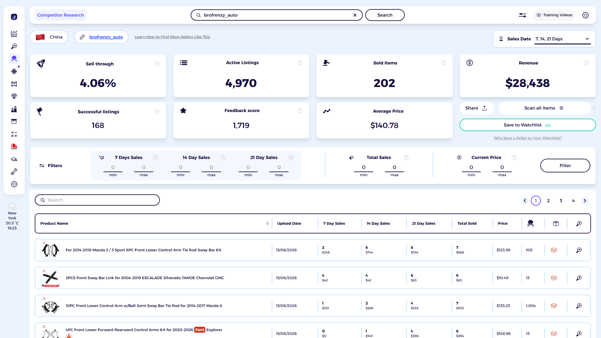Open Why Save a Seller to Watchlist link
The height and width of the screenshot is (338, 601).
(x=527, y=138)
